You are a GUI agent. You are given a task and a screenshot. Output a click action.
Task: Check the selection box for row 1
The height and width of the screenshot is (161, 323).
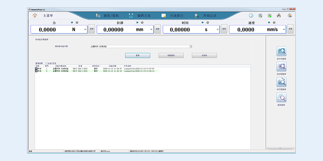tap(36, 69)
